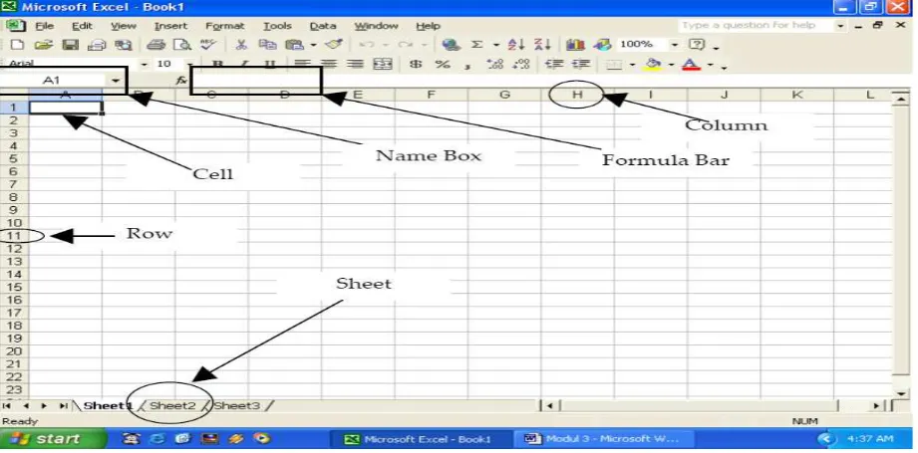Switch to the Sheet3 tab
This screenshot has height=453, width=918.
pos(236,405)
